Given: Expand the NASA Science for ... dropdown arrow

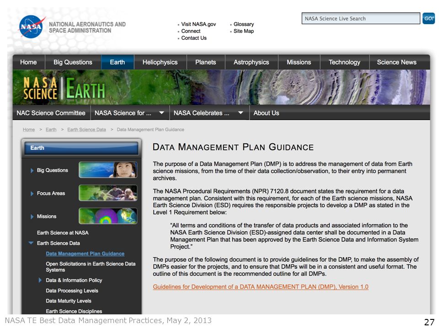Looking at the screenshot, I should coord(161,113).
